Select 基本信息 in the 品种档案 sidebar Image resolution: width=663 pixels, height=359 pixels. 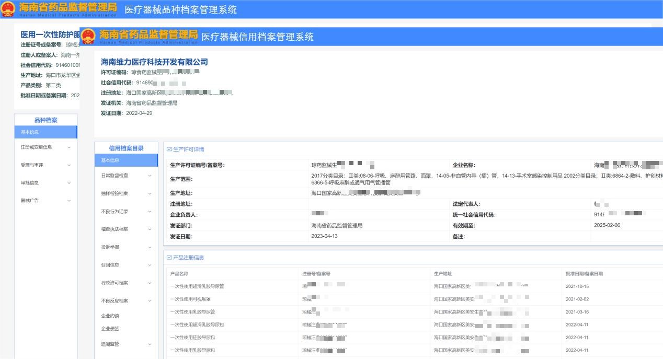pos(46,132)
